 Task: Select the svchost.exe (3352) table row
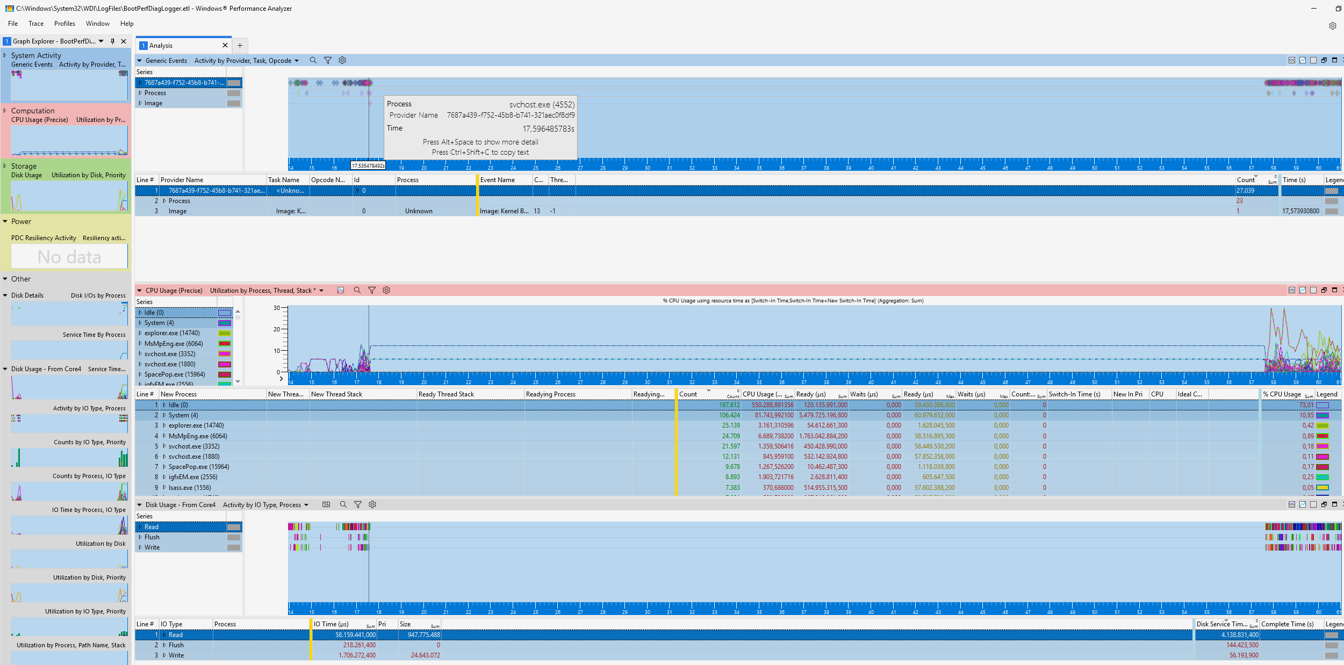(x=738, y=446)
